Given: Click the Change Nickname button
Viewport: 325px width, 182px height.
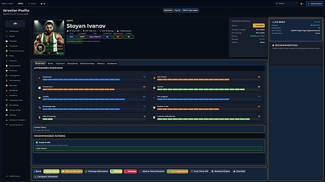Looking at the screenshot, I should point(96,171).
